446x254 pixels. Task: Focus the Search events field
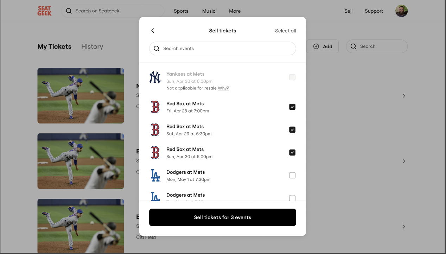click(x=223, y=49)
